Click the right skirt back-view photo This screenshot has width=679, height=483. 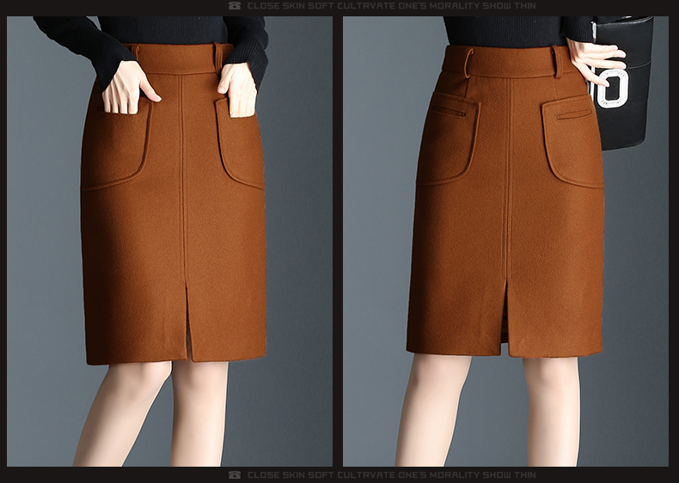505,241
